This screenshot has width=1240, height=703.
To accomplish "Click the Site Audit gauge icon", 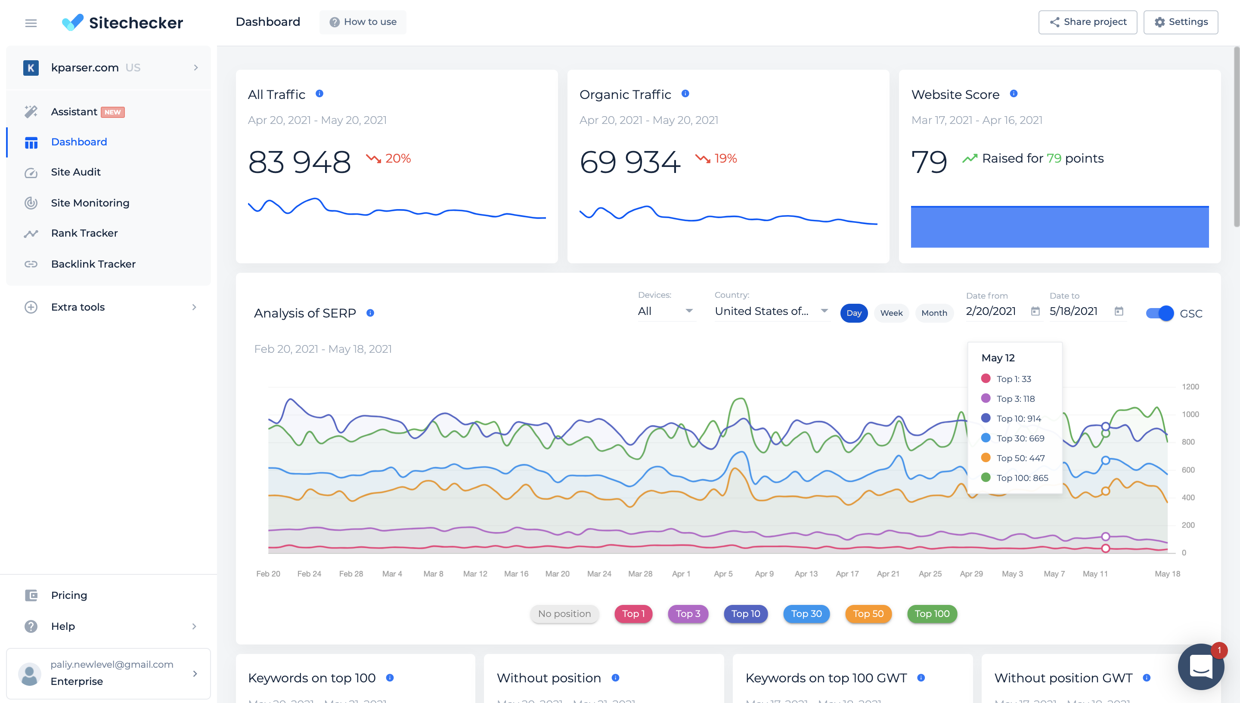I will point(31,173).
